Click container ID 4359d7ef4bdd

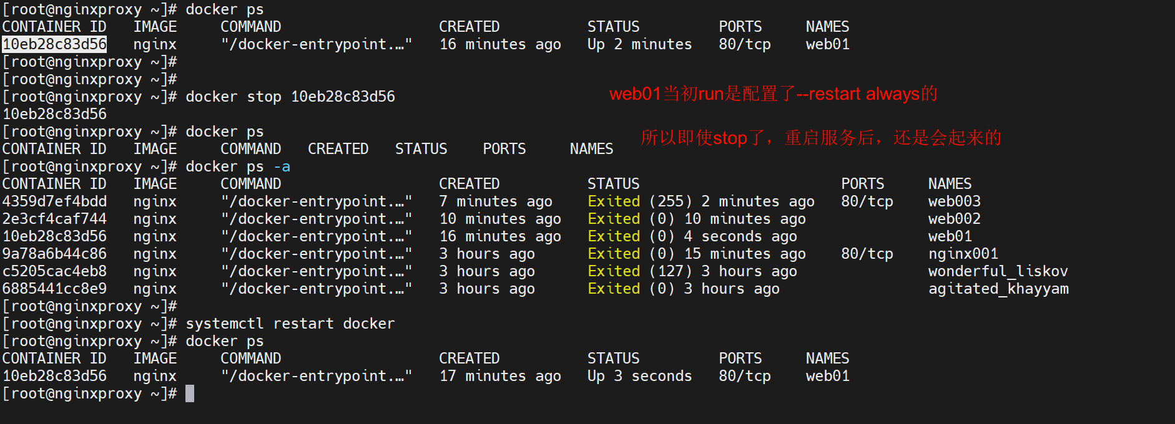[x=54, y=201]
